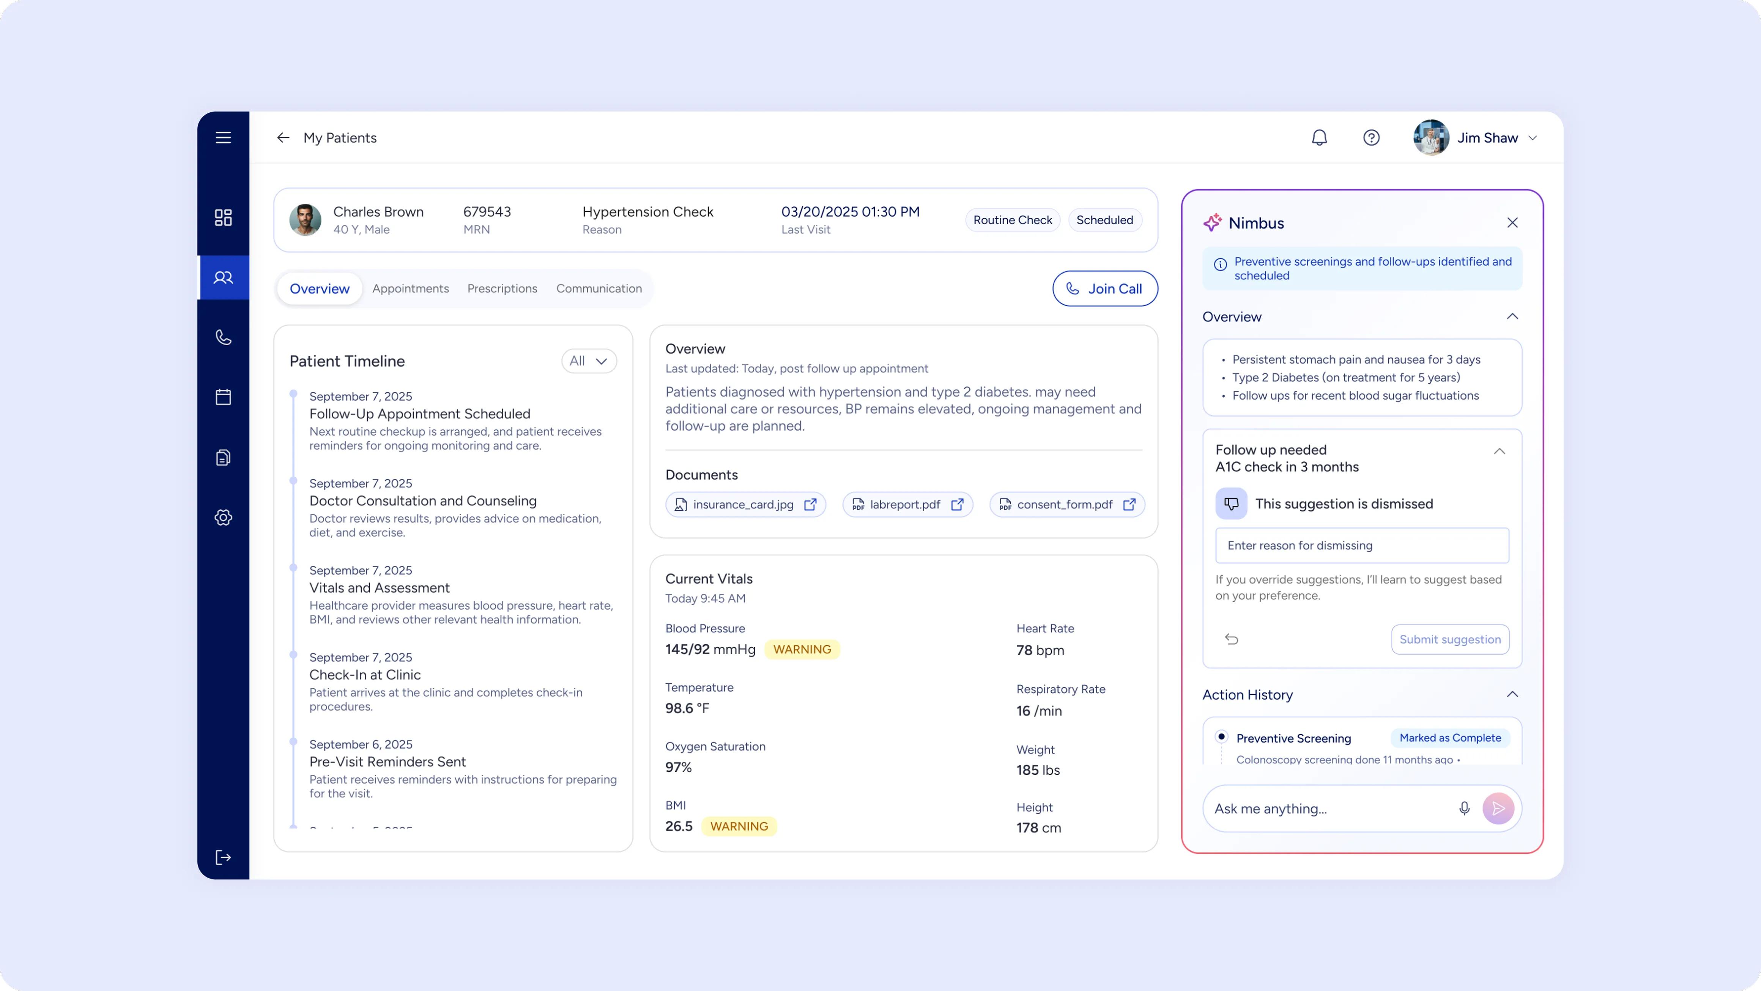Open the documents sidebar icon
The height and width of the screenshot is (991, 1761).
223,457
